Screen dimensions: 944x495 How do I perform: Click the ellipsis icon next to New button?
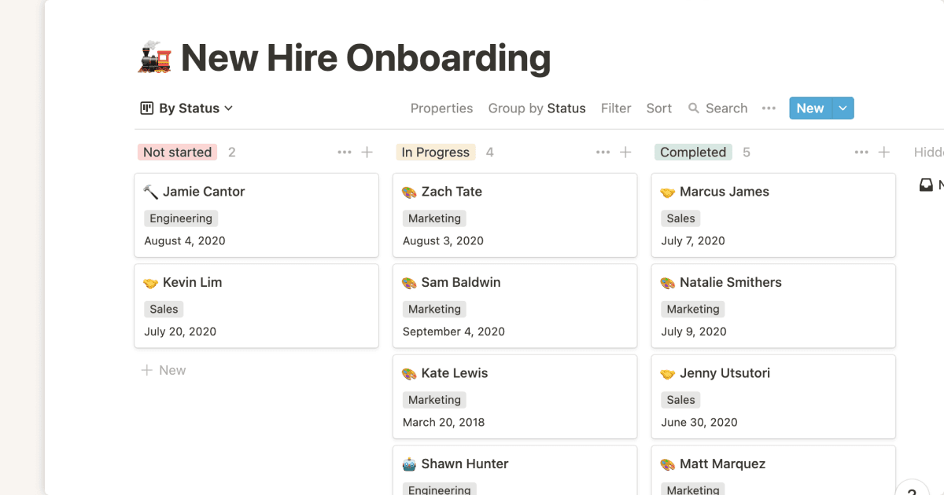click(769, 108)
